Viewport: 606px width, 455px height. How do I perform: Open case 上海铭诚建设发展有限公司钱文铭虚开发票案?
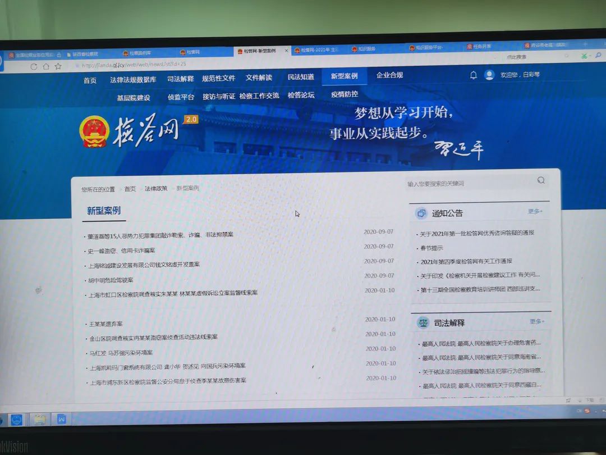tap(144, 265)
